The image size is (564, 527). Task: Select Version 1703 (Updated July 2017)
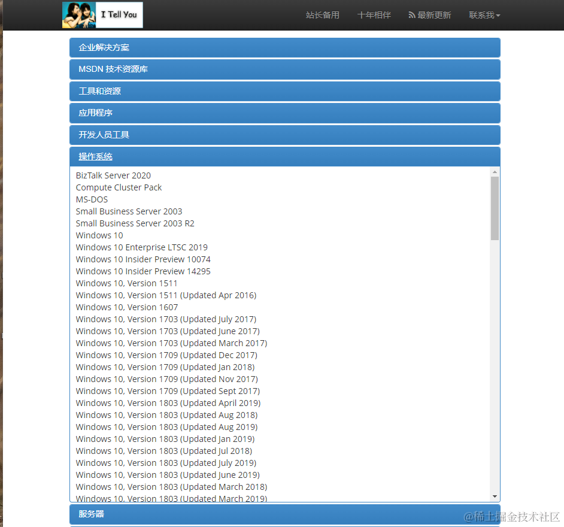tap(166, 319)
